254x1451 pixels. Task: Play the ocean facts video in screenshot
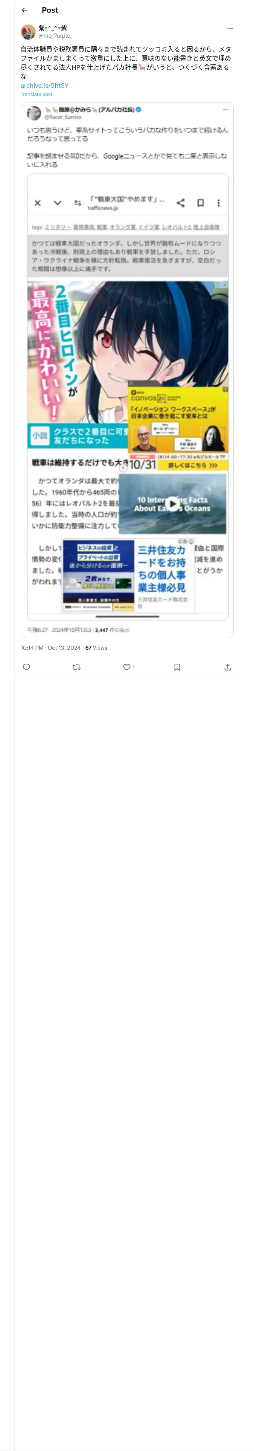tap(172, 504)
